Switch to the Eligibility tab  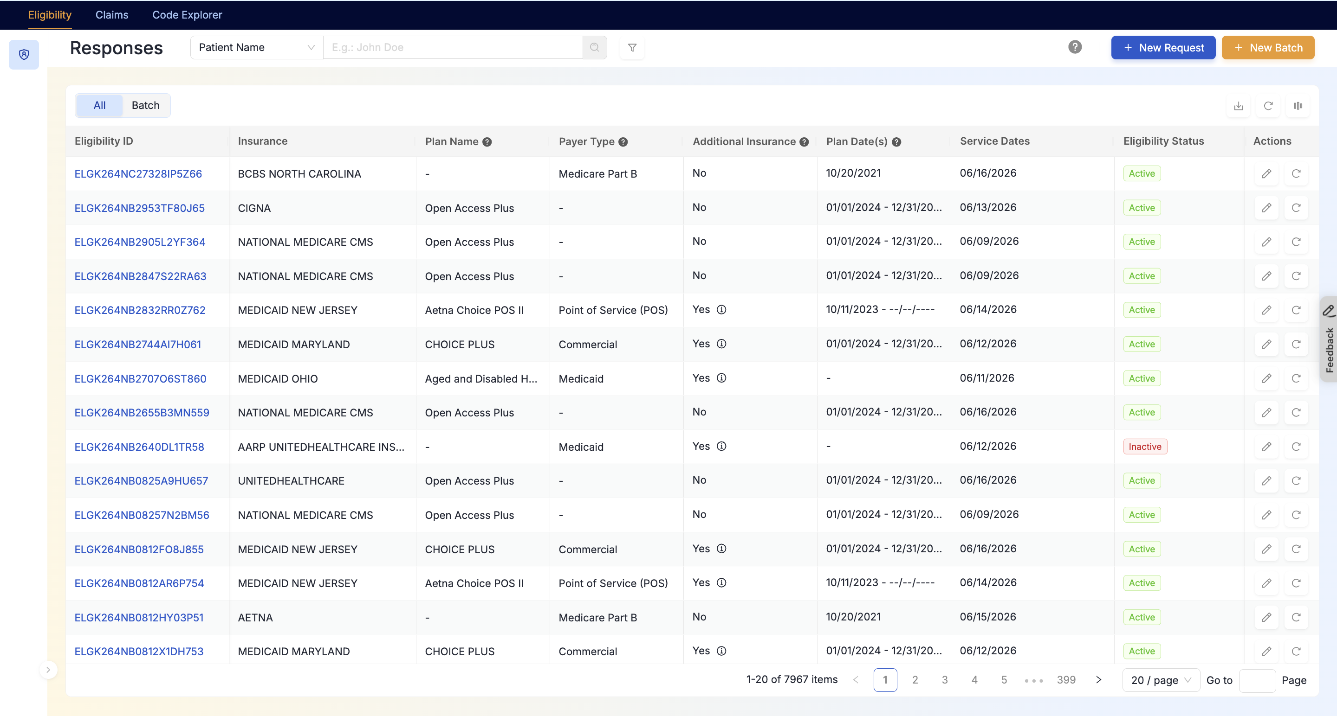click(x=50, y=15)
